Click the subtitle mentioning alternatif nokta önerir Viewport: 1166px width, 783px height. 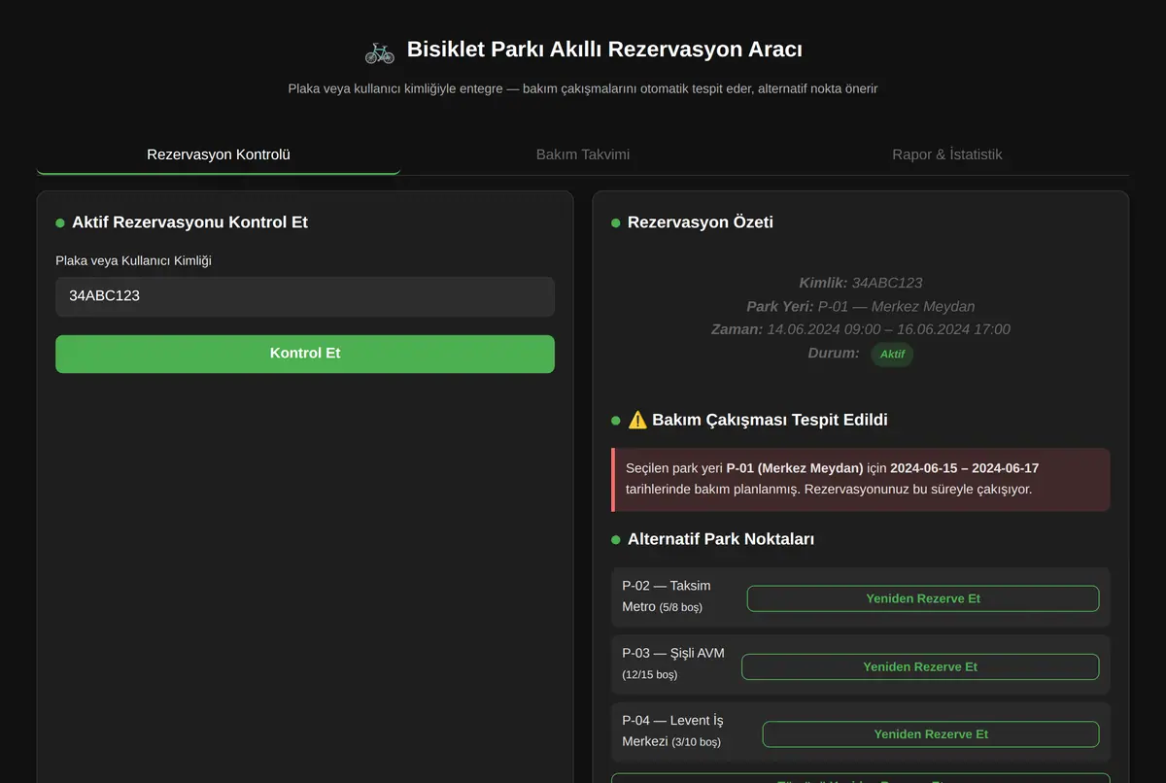[583, 88]
